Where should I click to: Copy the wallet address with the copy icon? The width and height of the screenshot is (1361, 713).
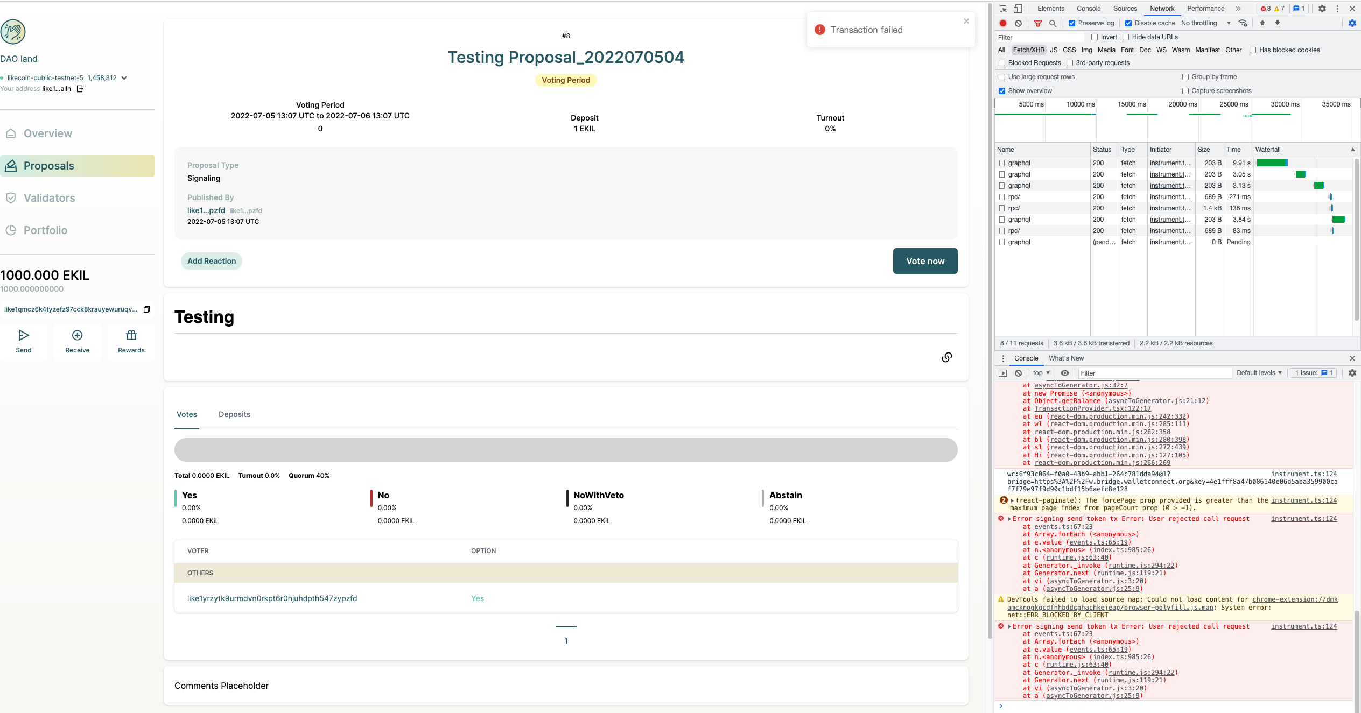click(146, 309)
